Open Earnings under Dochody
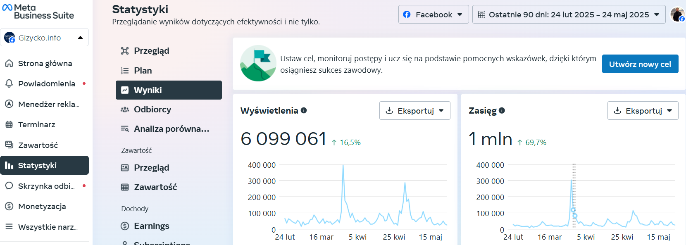 point(151,226)
